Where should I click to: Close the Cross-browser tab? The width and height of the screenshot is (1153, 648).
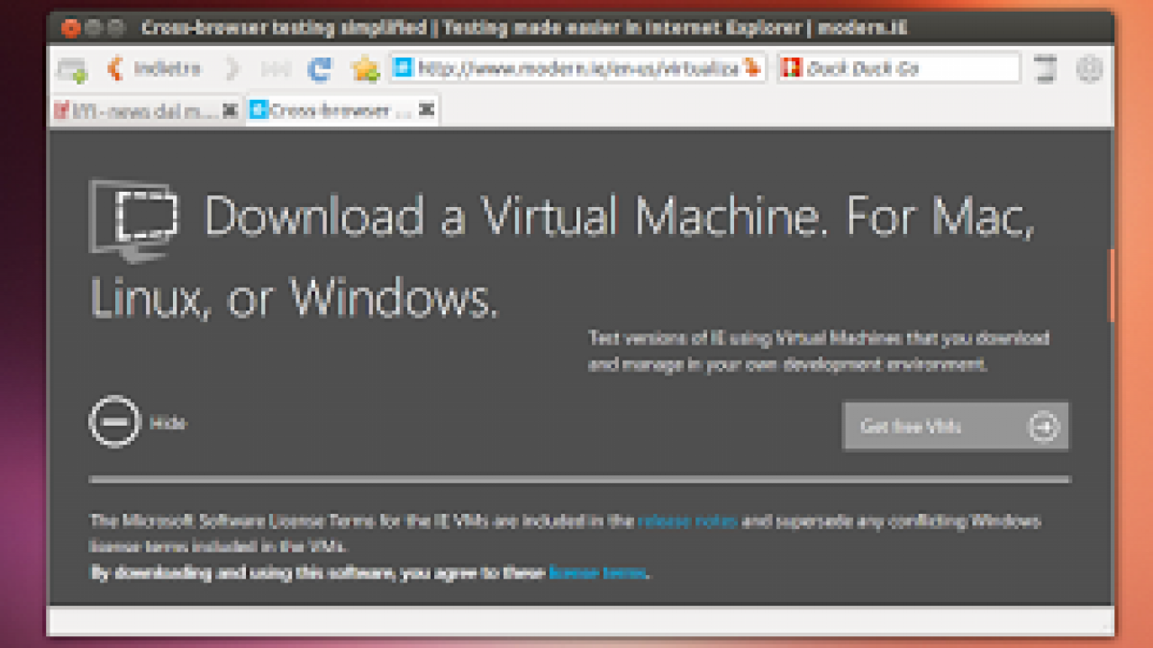pos(426,111)
